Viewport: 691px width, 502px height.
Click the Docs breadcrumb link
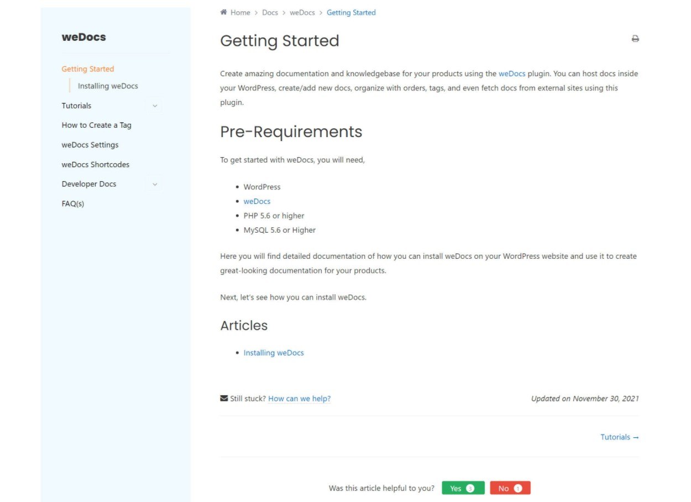click(270, 13)
